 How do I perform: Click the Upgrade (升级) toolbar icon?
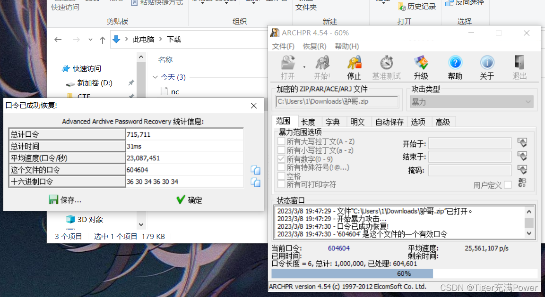421,63
